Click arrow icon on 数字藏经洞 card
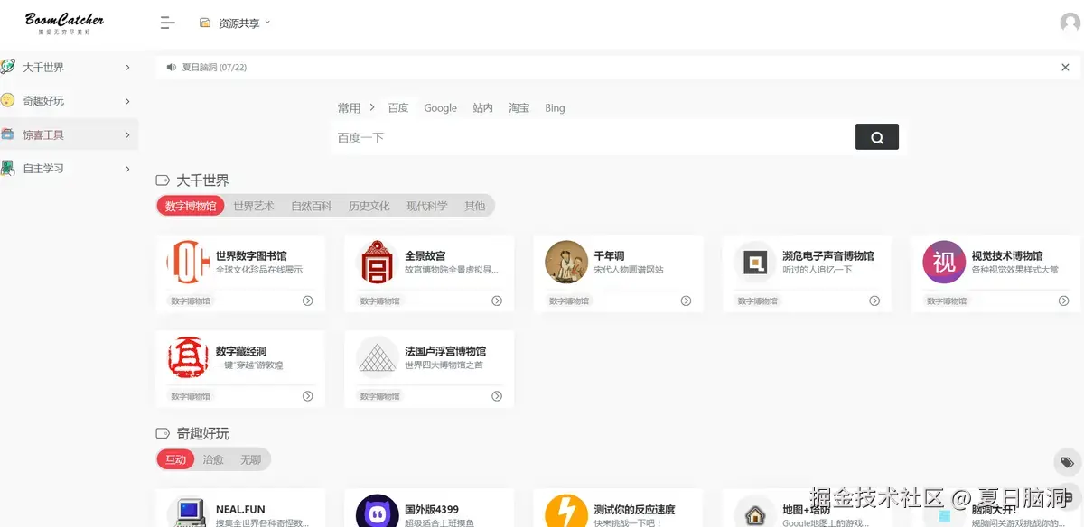 (x=308, y=395)
